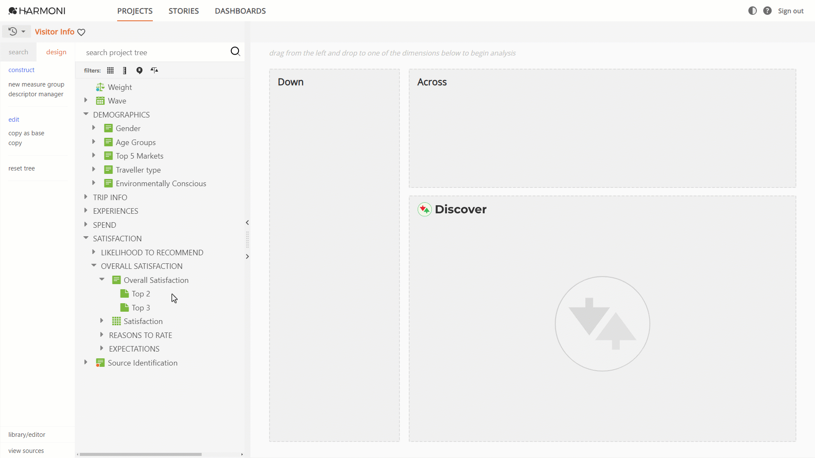Open the DASHBOARDS tab
Screen dimensions: 815x458
[240, 11]
